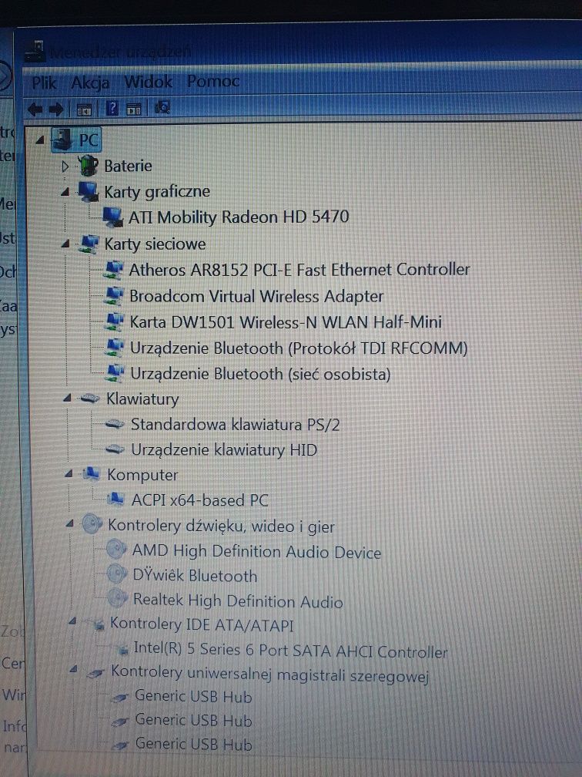Image resolution: width=582 pixels, height=777 pixels.
Task: Select AMD High Definition Audio Device
Action: point(256,552)
